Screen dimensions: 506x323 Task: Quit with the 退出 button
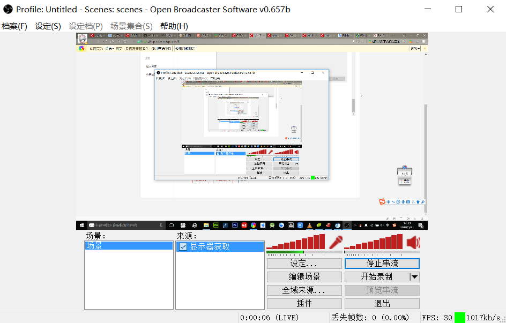point(382,303)
